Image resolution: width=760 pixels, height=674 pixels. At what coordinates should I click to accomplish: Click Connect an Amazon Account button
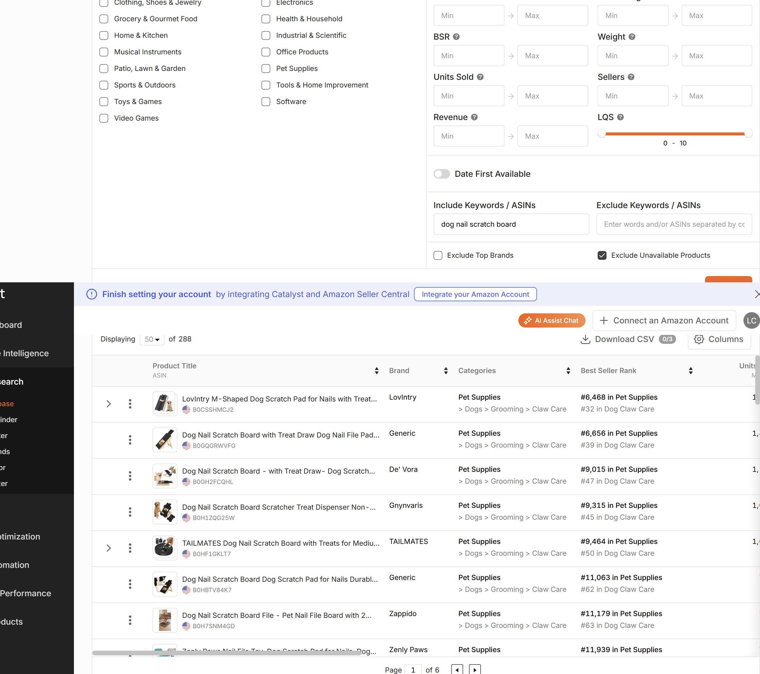(x=664, y=321)
